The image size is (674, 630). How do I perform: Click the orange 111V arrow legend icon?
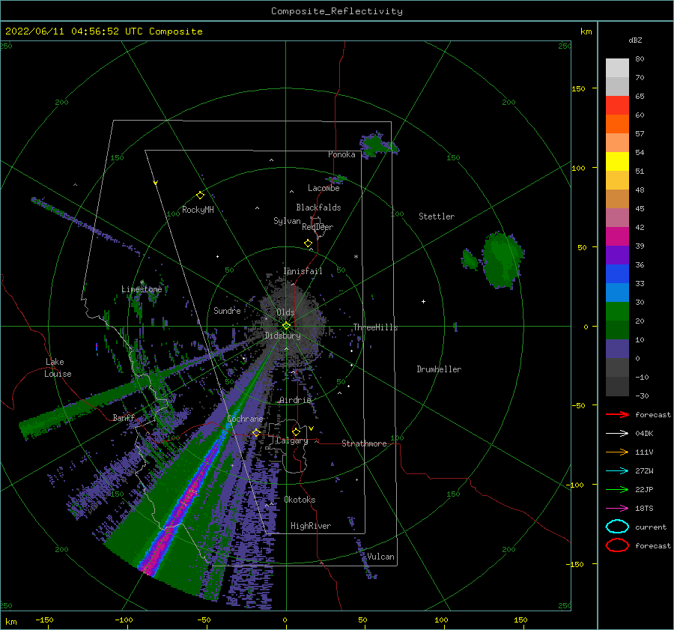pos(617,452)
